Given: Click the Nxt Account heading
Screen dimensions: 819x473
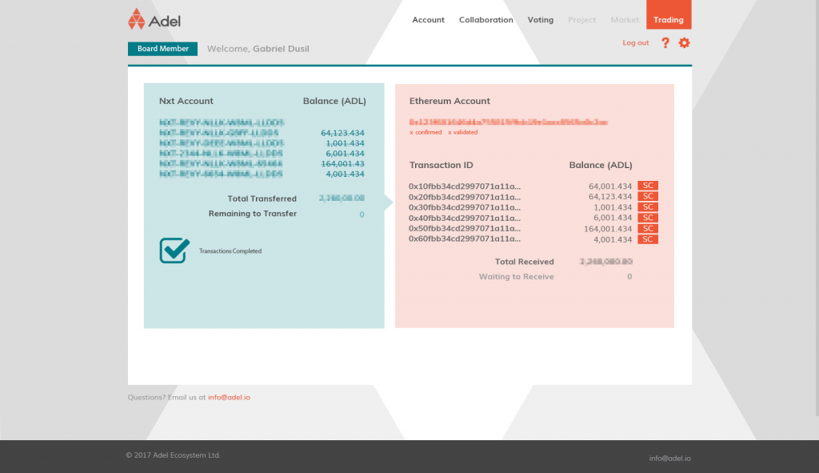Looking at the screenshot, I should 186,101.
